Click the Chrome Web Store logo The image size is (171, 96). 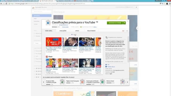(x=33, y=7)
